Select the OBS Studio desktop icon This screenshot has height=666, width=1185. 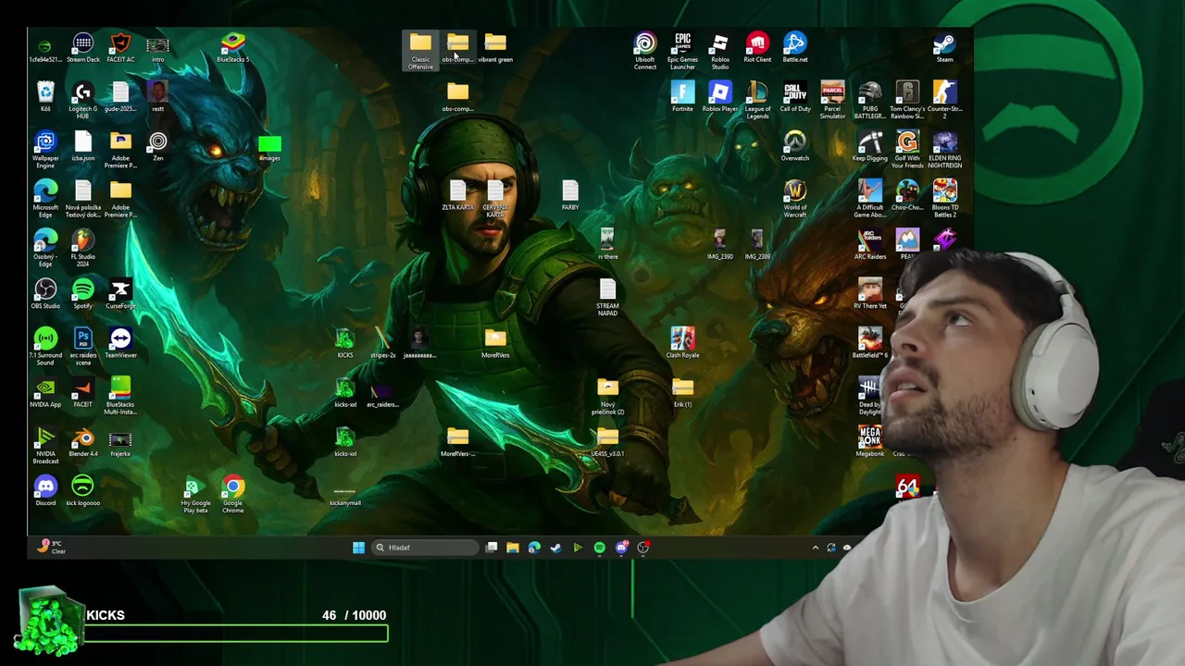coord(45,294)
